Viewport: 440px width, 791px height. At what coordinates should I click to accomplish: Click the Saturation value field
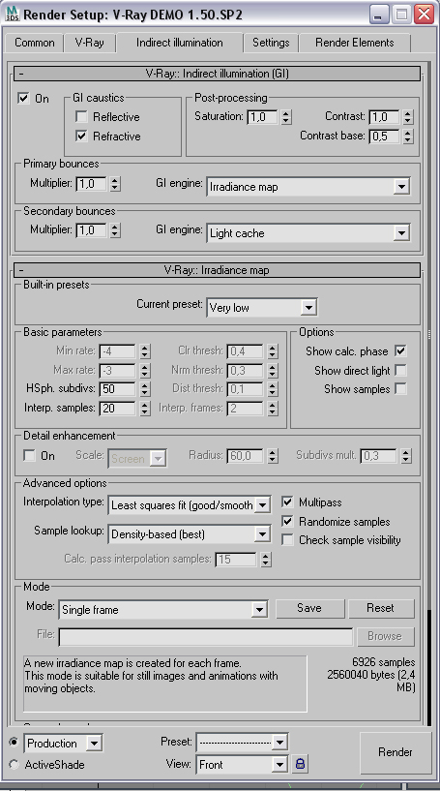(x=263, y=117)
